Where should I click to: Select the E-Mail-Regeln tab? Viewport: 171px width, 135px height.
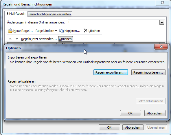[x=16, y=14]
